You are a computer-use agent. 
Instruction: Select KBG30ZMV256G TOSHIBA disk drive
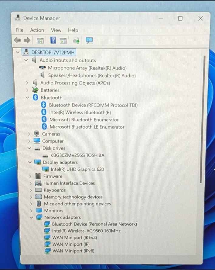[x=77, y=155]
